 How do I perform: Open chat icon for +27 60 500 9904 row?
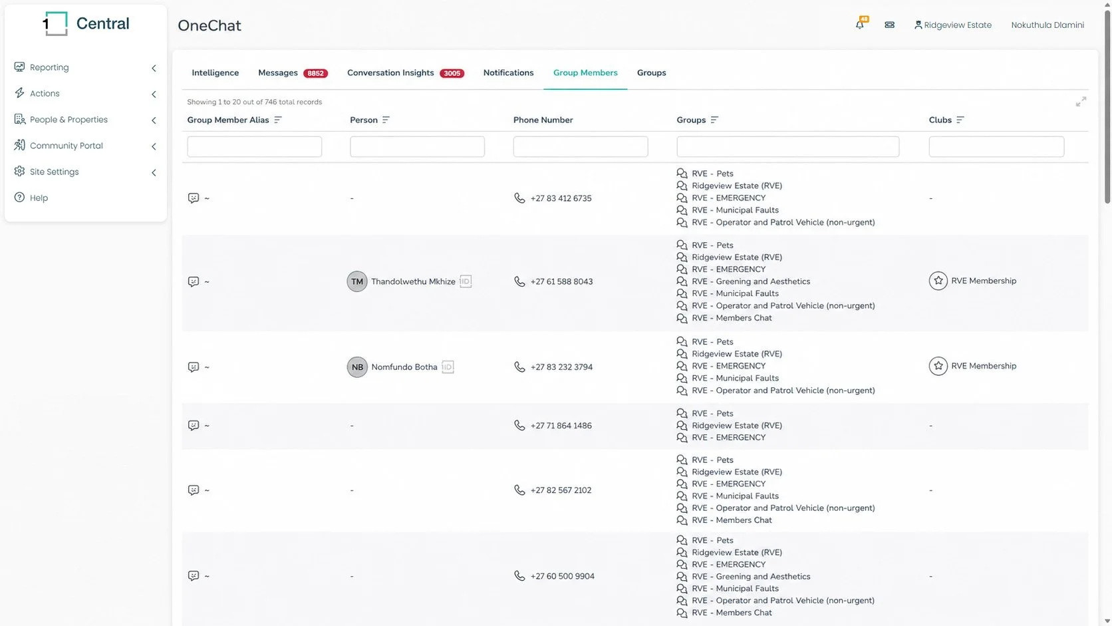click(x=194, y=575)
